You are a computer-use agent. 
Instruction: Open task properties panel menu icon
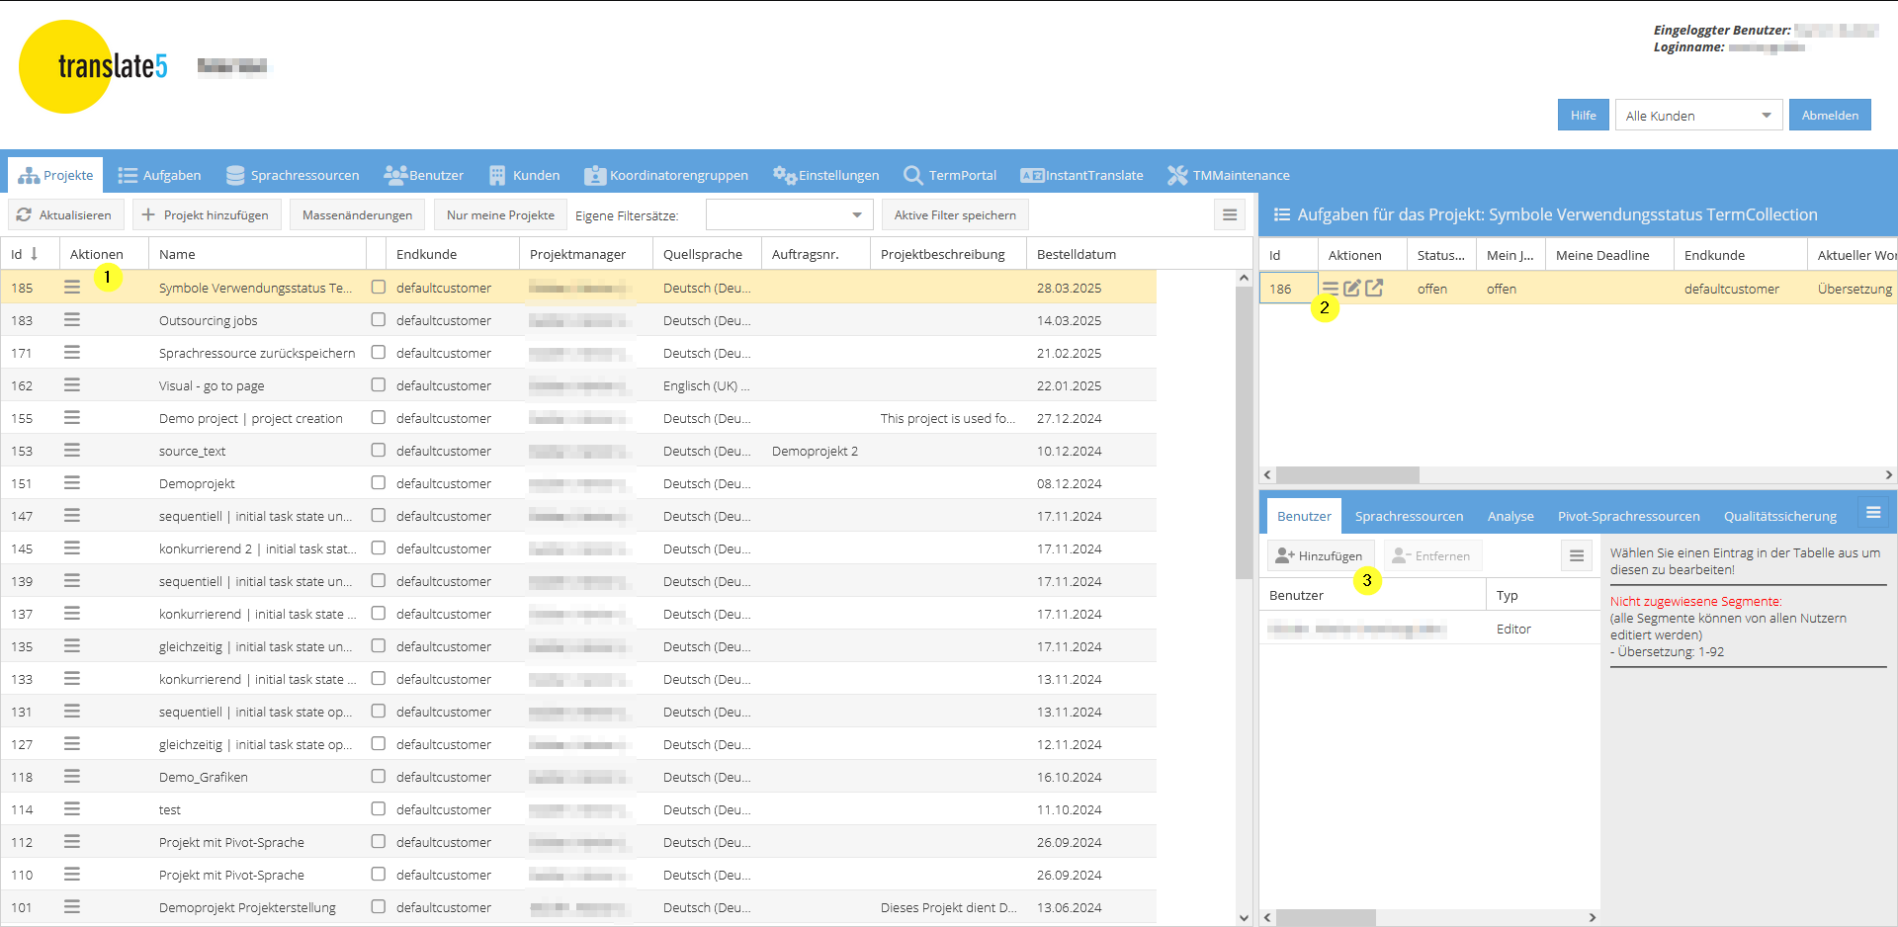pyautogui.click(x=1873, y=512)
